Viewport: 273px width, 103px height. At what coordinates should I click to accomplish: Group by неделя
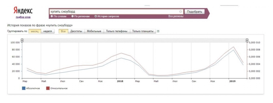click(x=48, y=31)
